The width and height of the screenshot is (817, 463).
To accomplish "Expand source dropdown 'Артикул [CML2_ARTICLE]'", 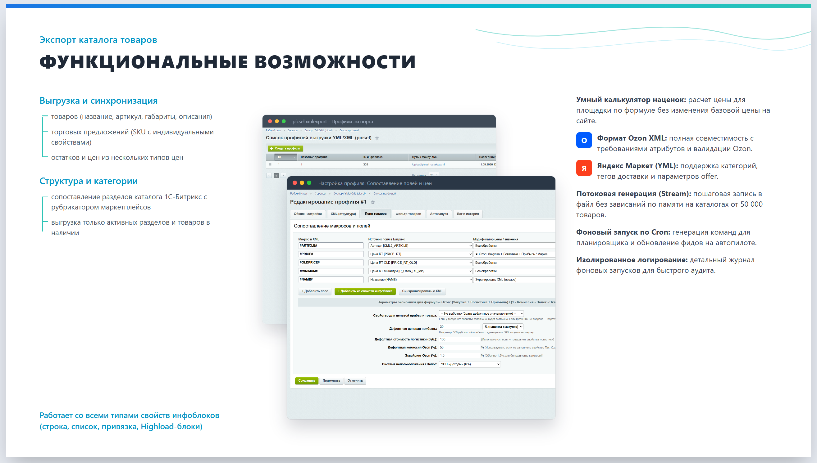I will pyautogui.click(x=420, y=245).
